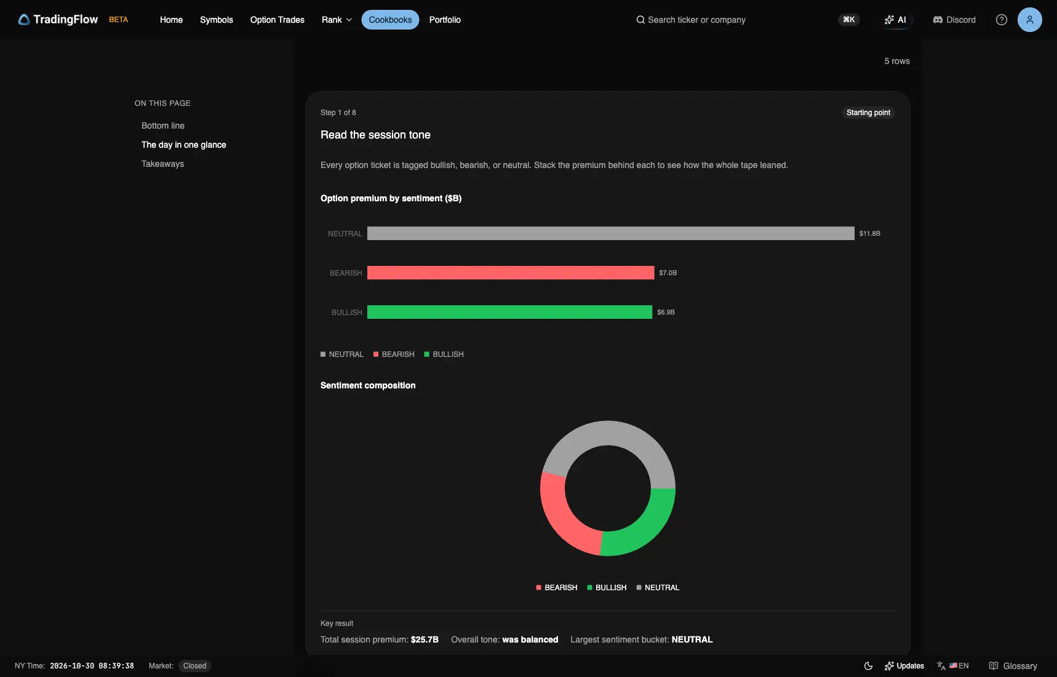Toggle dark mode moon icon
The image size is (1057, 677).
(x=868, y=666)
